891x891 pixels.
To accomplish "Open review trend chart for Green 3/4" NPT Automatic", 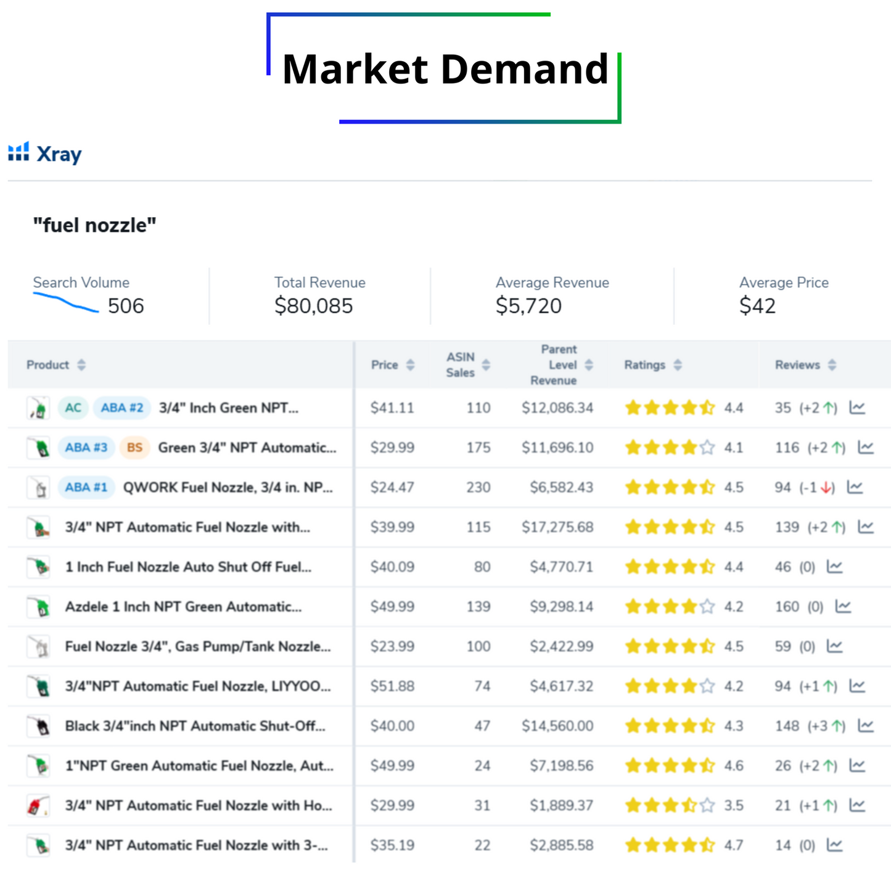I will click(866, 448).
